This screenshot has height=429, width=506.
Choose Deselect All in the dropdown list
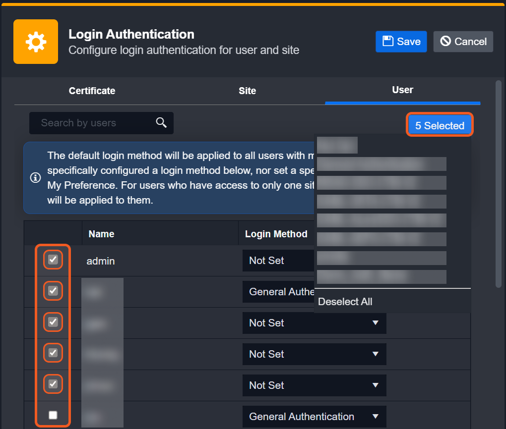[x=345, y=302]
